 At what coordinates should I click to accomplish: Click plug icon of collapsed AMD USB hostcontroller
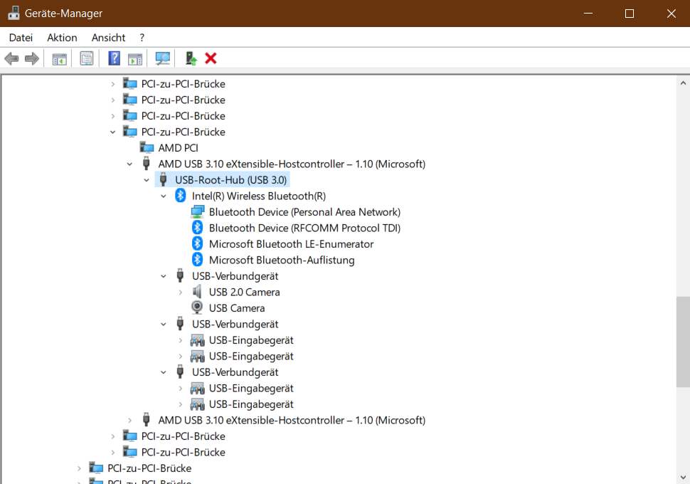tap(147, 420)
